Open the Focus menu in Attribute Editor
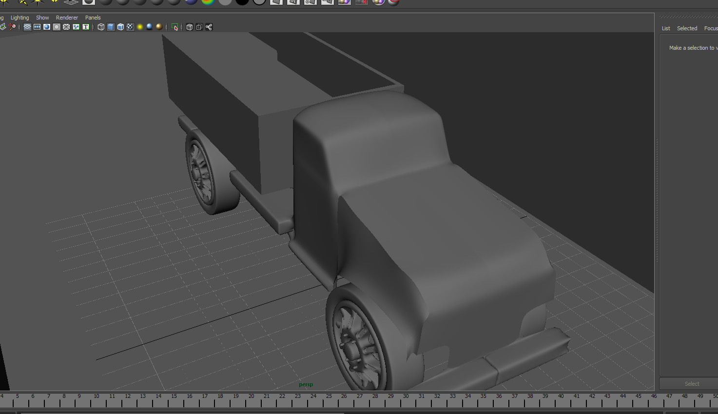 click(x=711, y=28)
